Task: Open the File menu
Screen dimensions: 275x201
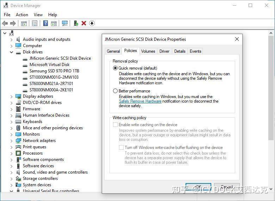Action: coord(7,15)
